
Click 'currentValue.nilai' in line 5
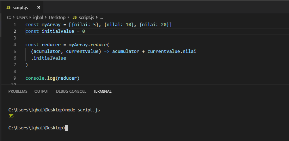tap(172, 51)
